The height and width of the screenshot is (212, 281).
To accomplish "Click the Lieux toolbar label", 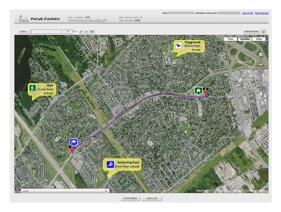I will tap(23, 31).
